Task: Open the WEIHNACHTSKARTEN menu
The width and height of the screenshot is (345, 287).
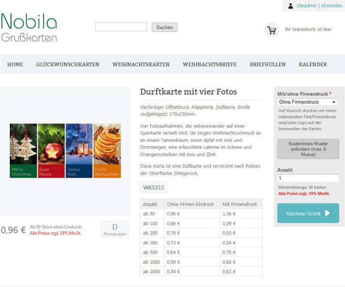Action: (141, 64)
